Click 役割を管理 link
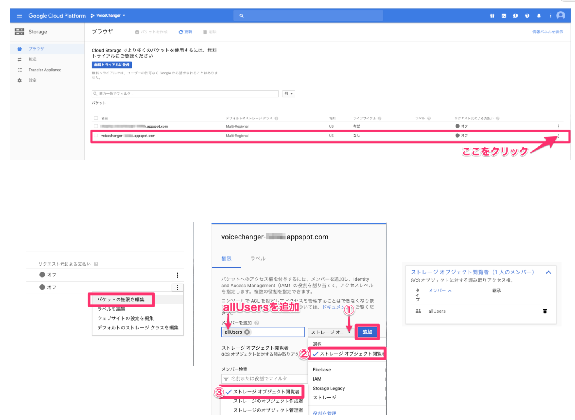Image resolution: width=575 pixels, height=420 pixels. [x=325, y=413]
